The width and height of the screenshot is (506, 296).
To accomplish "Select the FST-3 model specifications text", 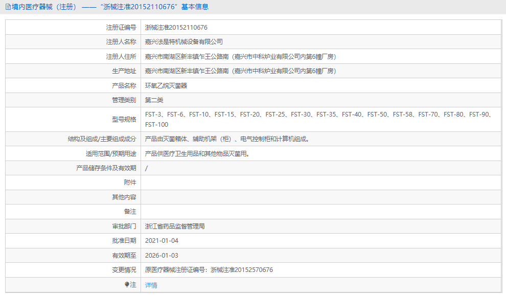I will pyautogui.click(x=319, y=120).
